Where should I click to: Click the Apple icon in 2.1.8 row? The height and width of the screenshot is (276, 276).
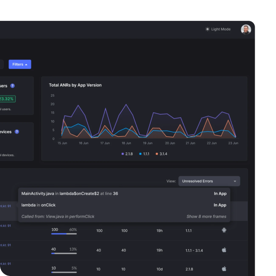pos(224,269)
